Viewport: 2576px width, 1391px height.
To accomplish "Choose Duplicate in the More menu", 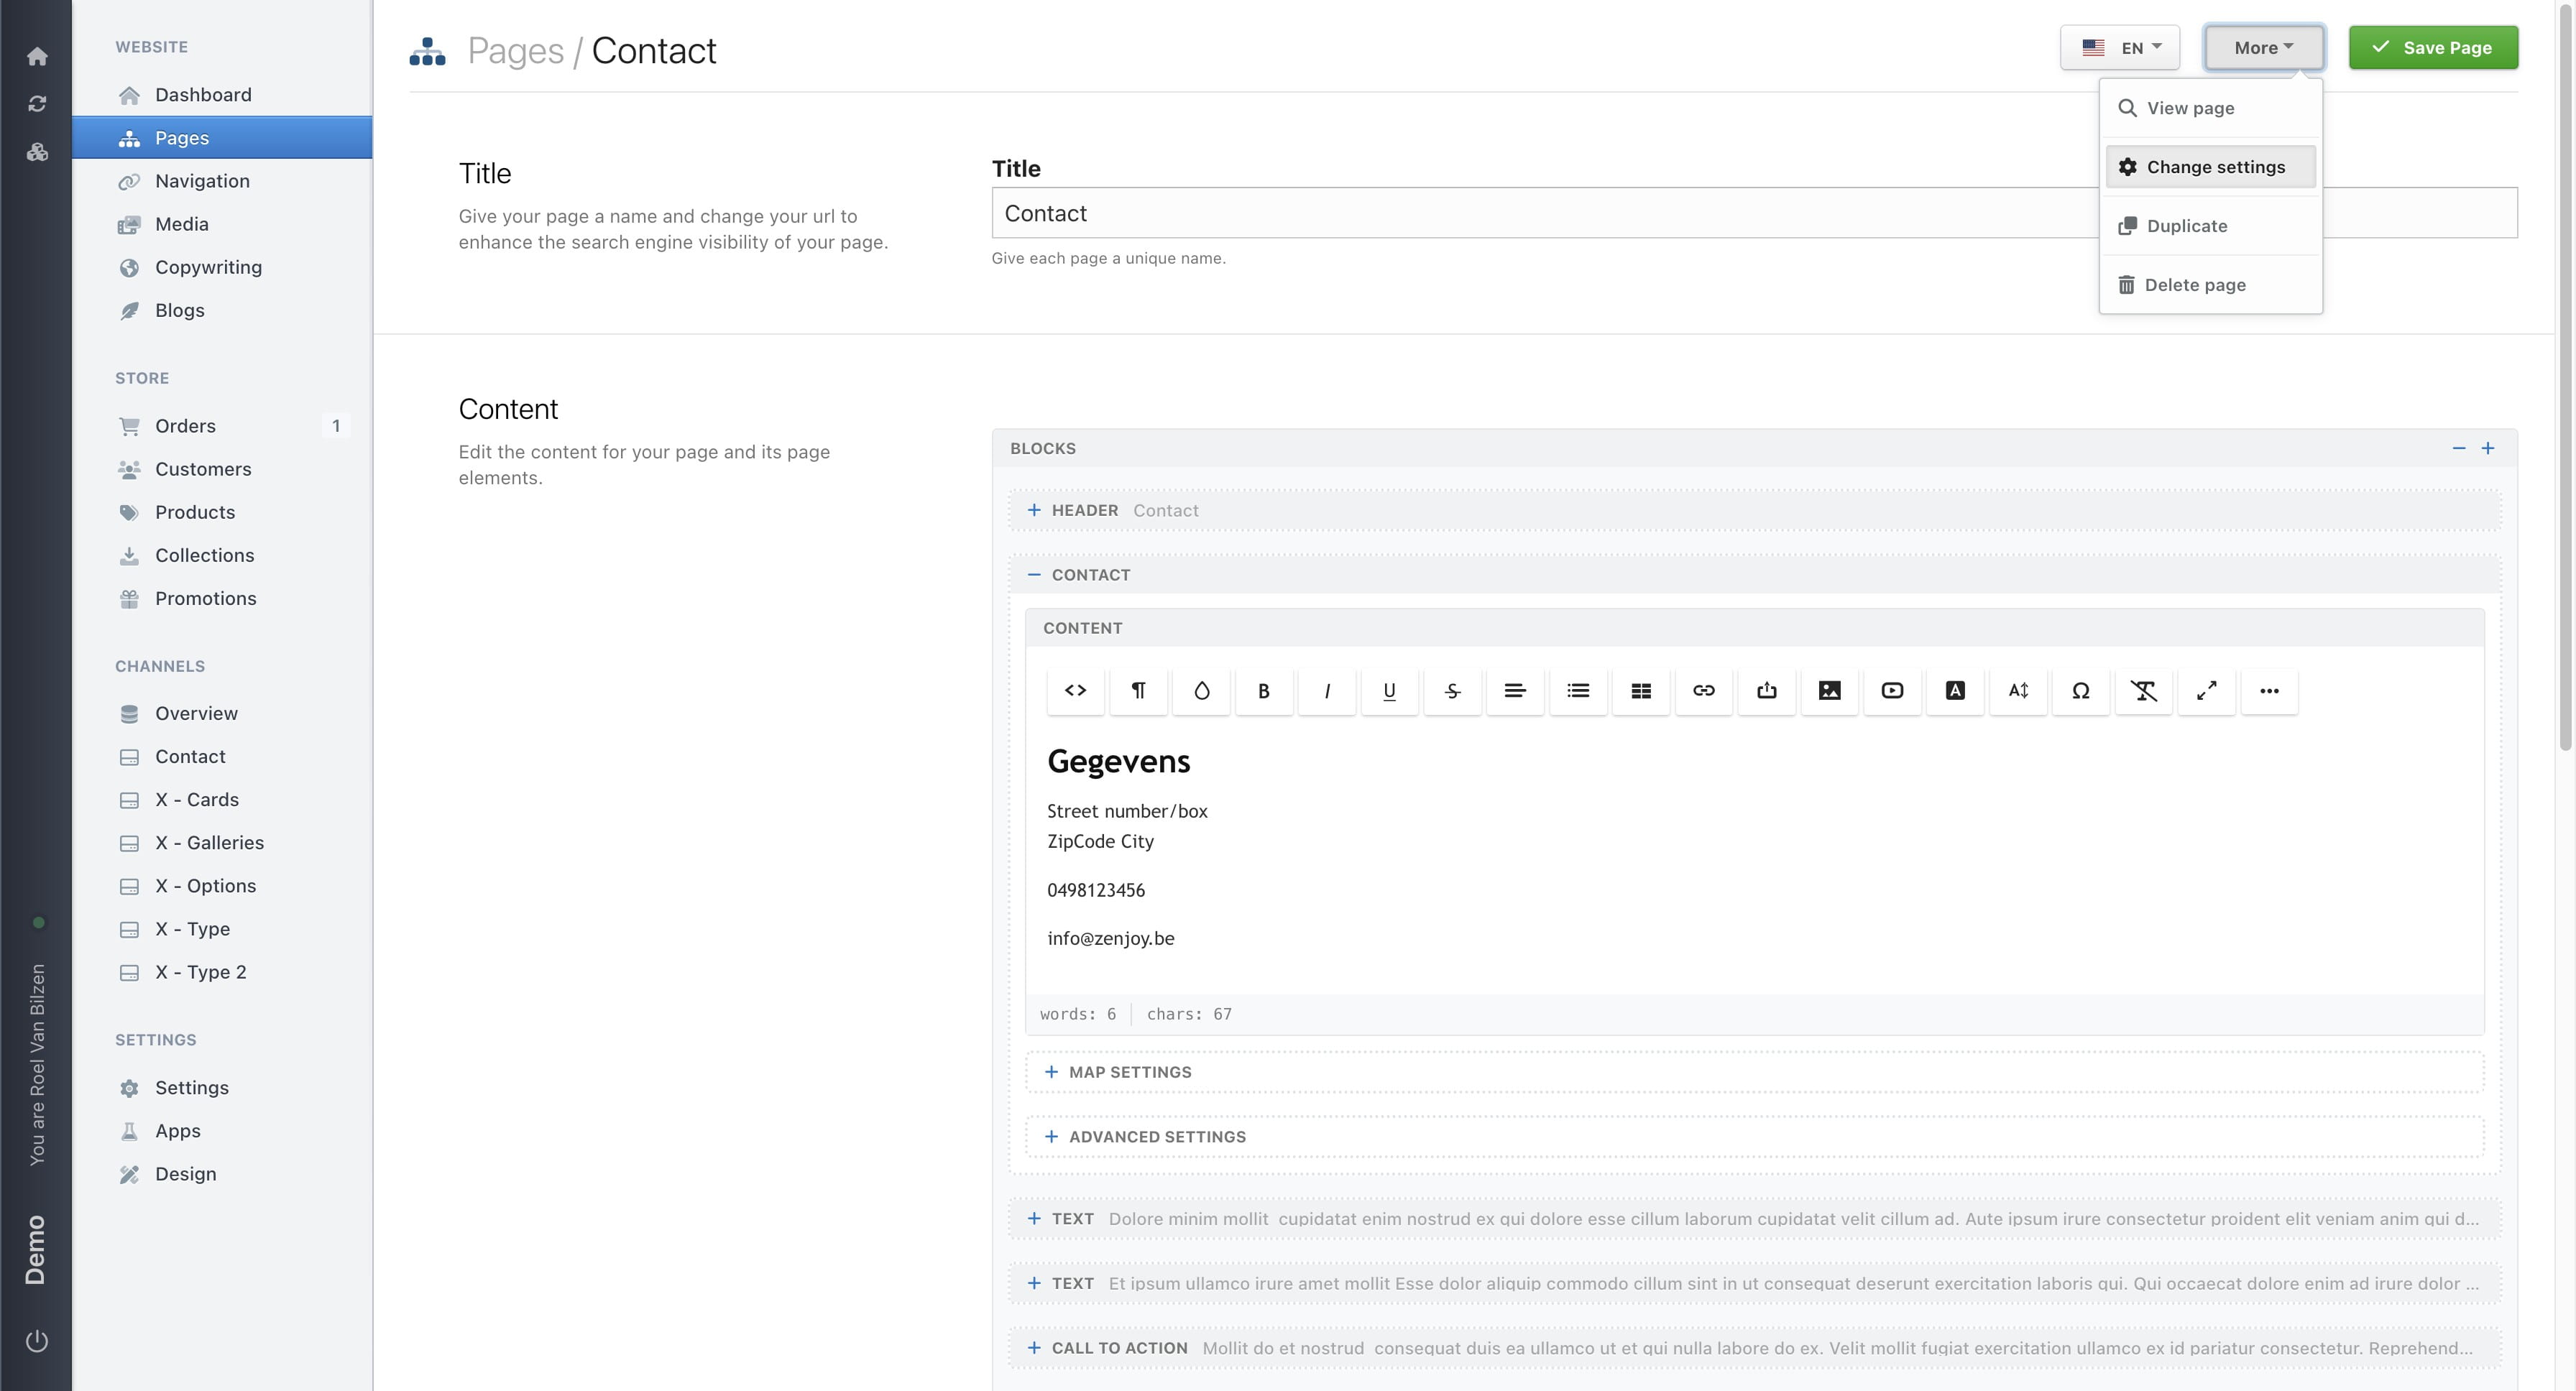I will coord(2186,226).
